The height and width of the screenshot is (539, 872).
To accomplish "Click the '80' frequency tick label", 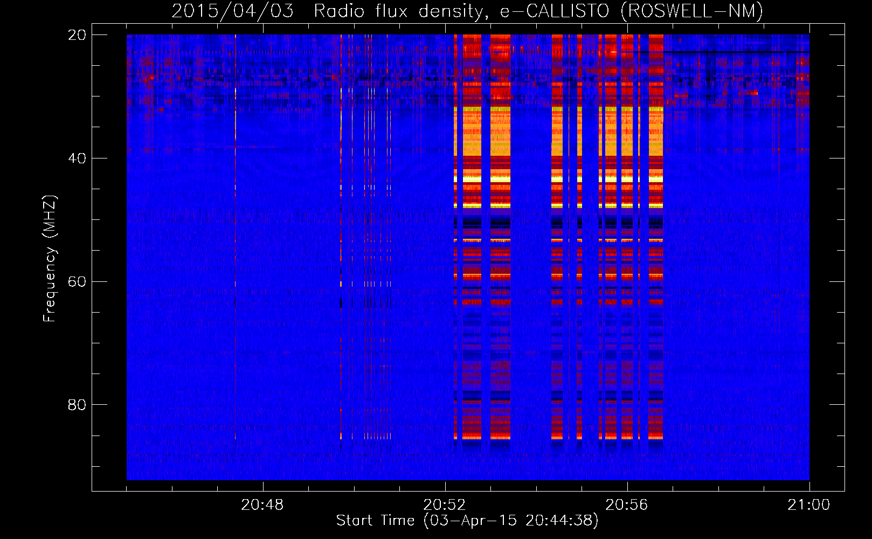I will click(x=77, y=405).
